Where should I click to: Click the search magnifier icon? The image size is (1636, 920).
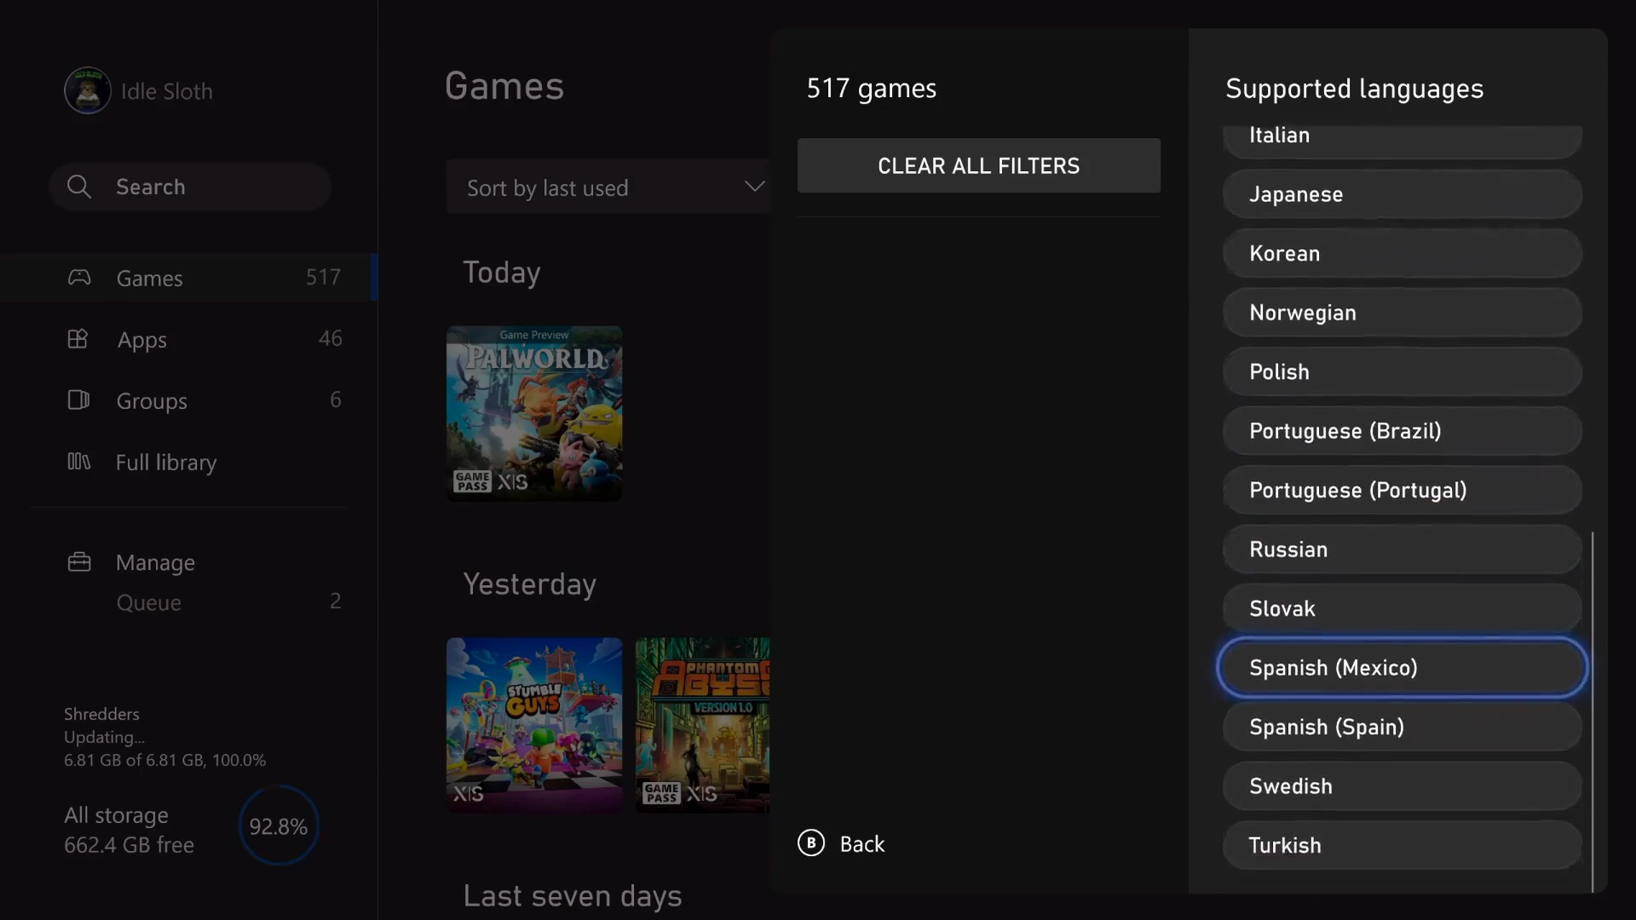tap(79, 187)
